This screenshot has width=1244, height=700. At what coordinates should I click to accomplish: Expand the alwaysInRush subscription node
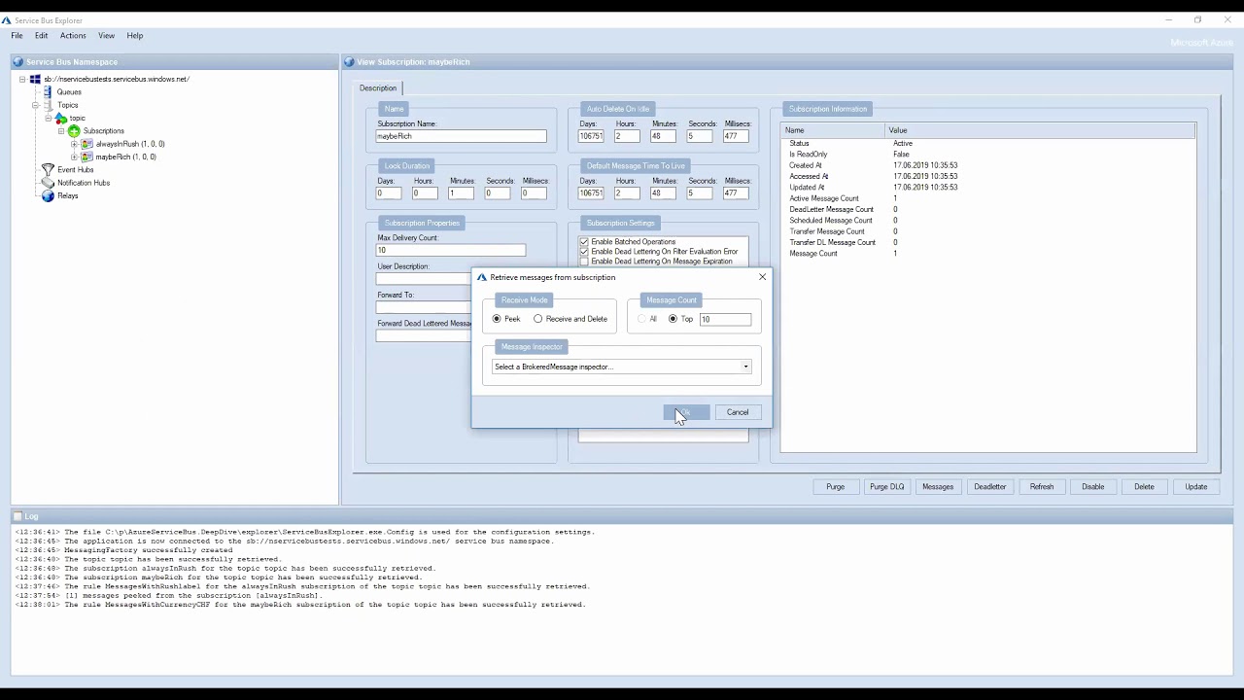(x=74, y=144)
